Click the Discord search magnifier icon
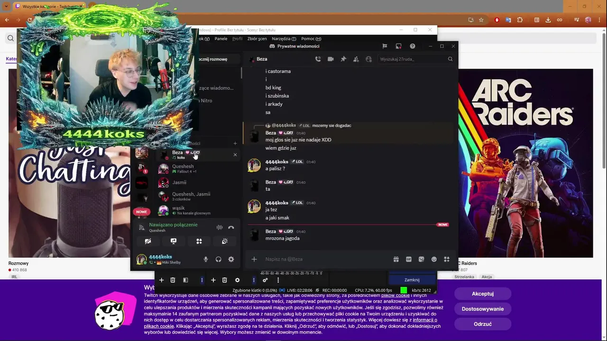The height and width of the screenshot is (341, 607). 450,59
